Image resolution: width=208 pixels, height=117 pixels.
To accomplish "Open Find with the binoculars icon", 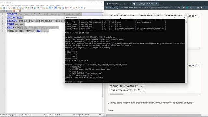I will tap(32, 8).
